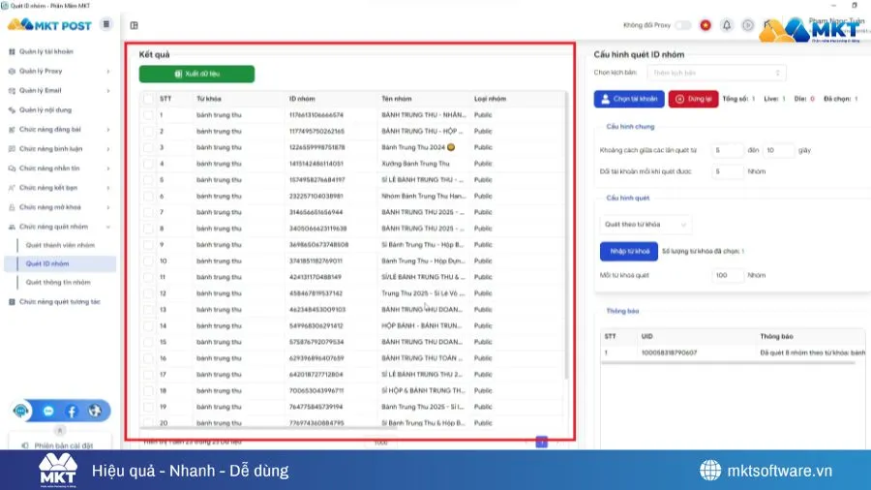Click the Đổi tài khoản mỗi khi quét input
The image size is (871, 490).
point(727,171)
